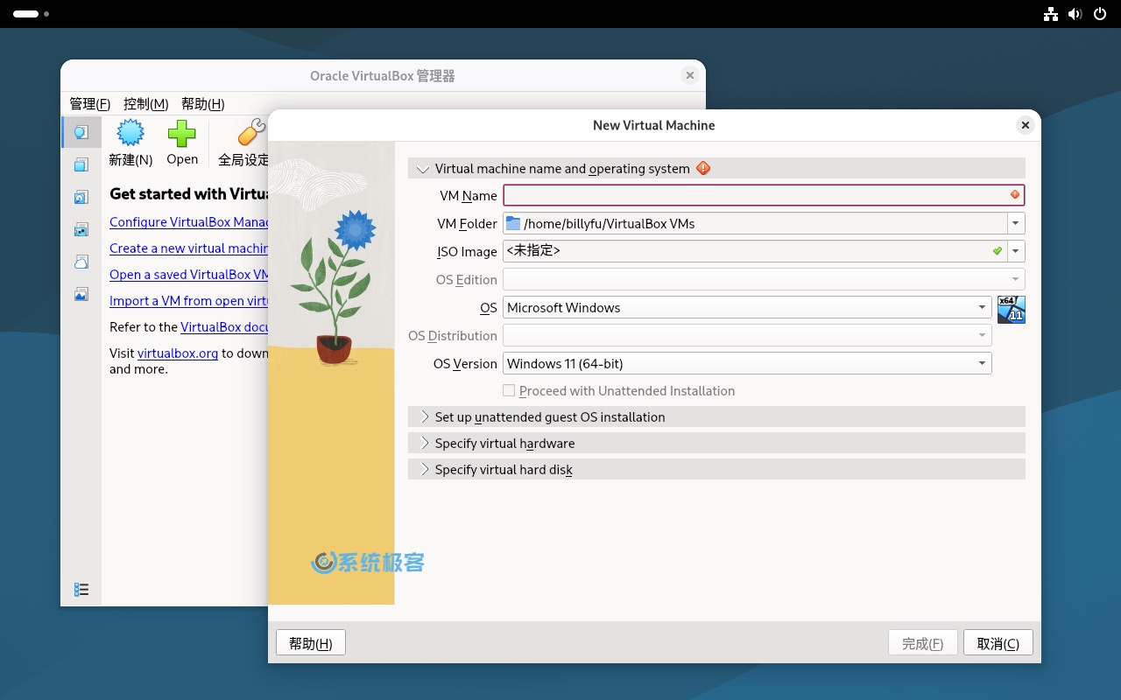Click the 完成(F) button

pos(922,643)
